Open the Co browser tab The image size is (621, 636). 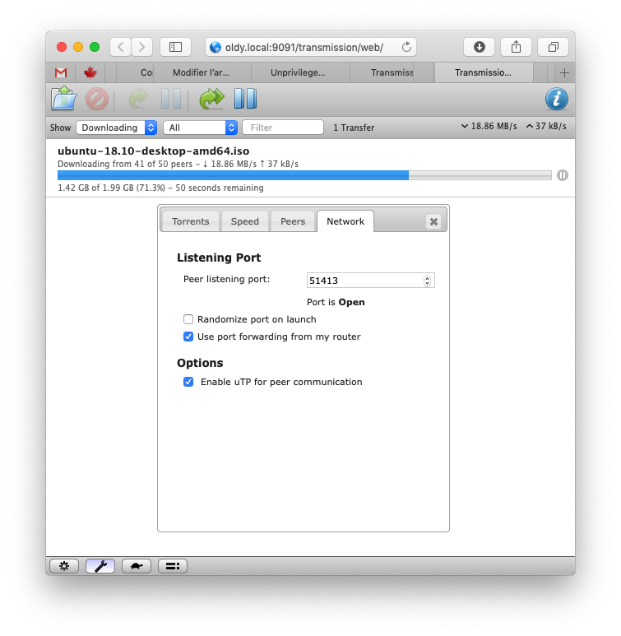[135, 72]
